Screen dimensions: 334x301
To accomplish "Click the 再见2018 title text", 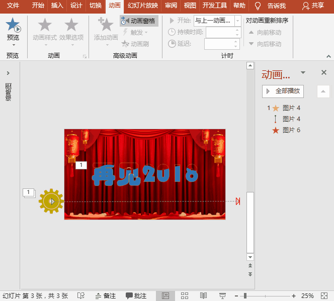I will 145,175.
